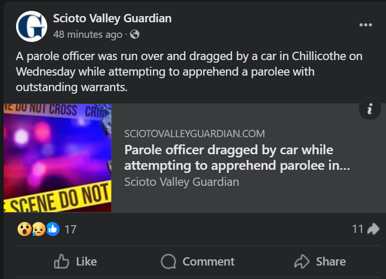
Task: Click the post text about the parole officer
Action: (189, 71)
